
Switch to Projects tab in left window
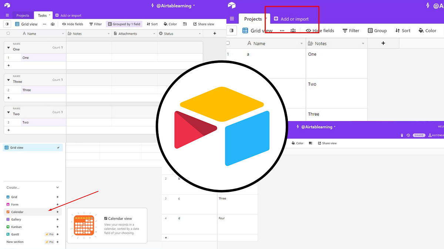(23, 15)
